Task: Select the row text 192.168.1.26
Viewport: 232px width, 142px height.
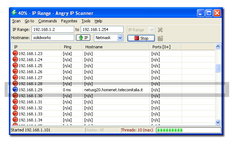Action: pos(30,72)
